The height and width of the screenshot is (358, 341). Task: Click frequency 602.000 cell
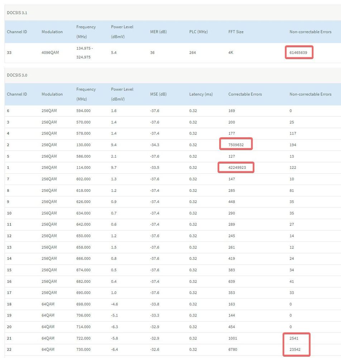pyautogui.click(x=83, y=179)
